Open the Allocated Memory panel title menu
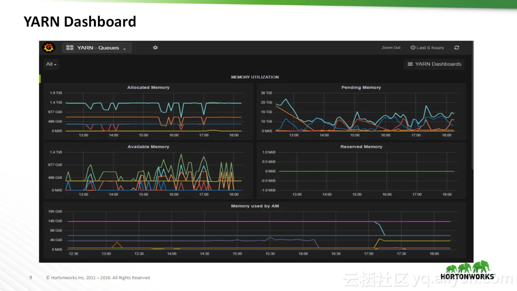This screenshot has width=517, height=291. [148, 88]
